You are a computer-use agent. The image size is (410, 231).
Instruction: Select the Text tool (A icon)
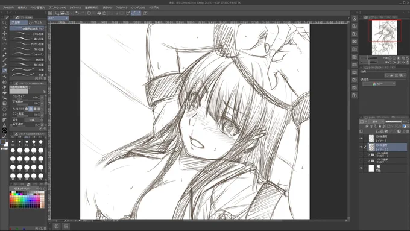click(x=4, y=125)
